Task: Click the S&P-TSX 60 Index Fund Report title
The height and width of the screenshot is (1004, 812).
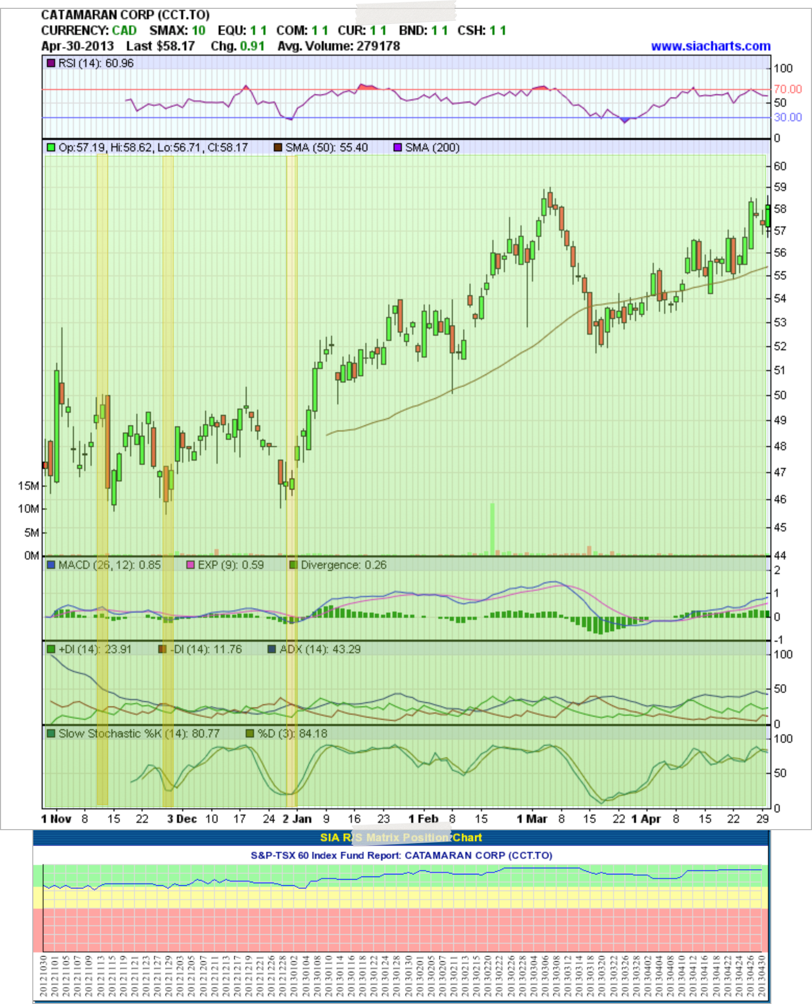Action: pyautogui.click(x=401, y=855)
